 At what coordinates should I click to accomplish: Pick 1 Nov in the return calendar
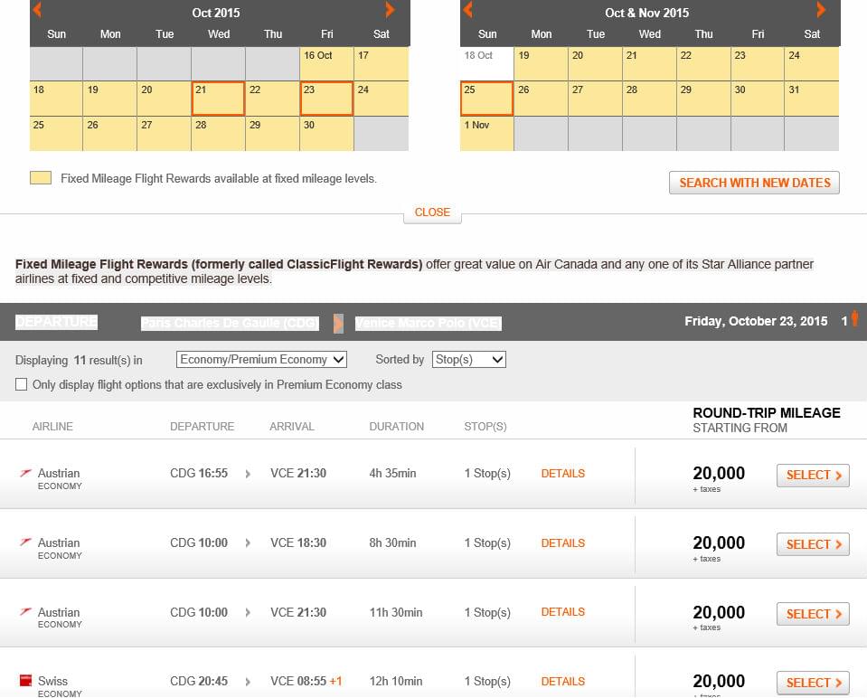click(486, 133)
